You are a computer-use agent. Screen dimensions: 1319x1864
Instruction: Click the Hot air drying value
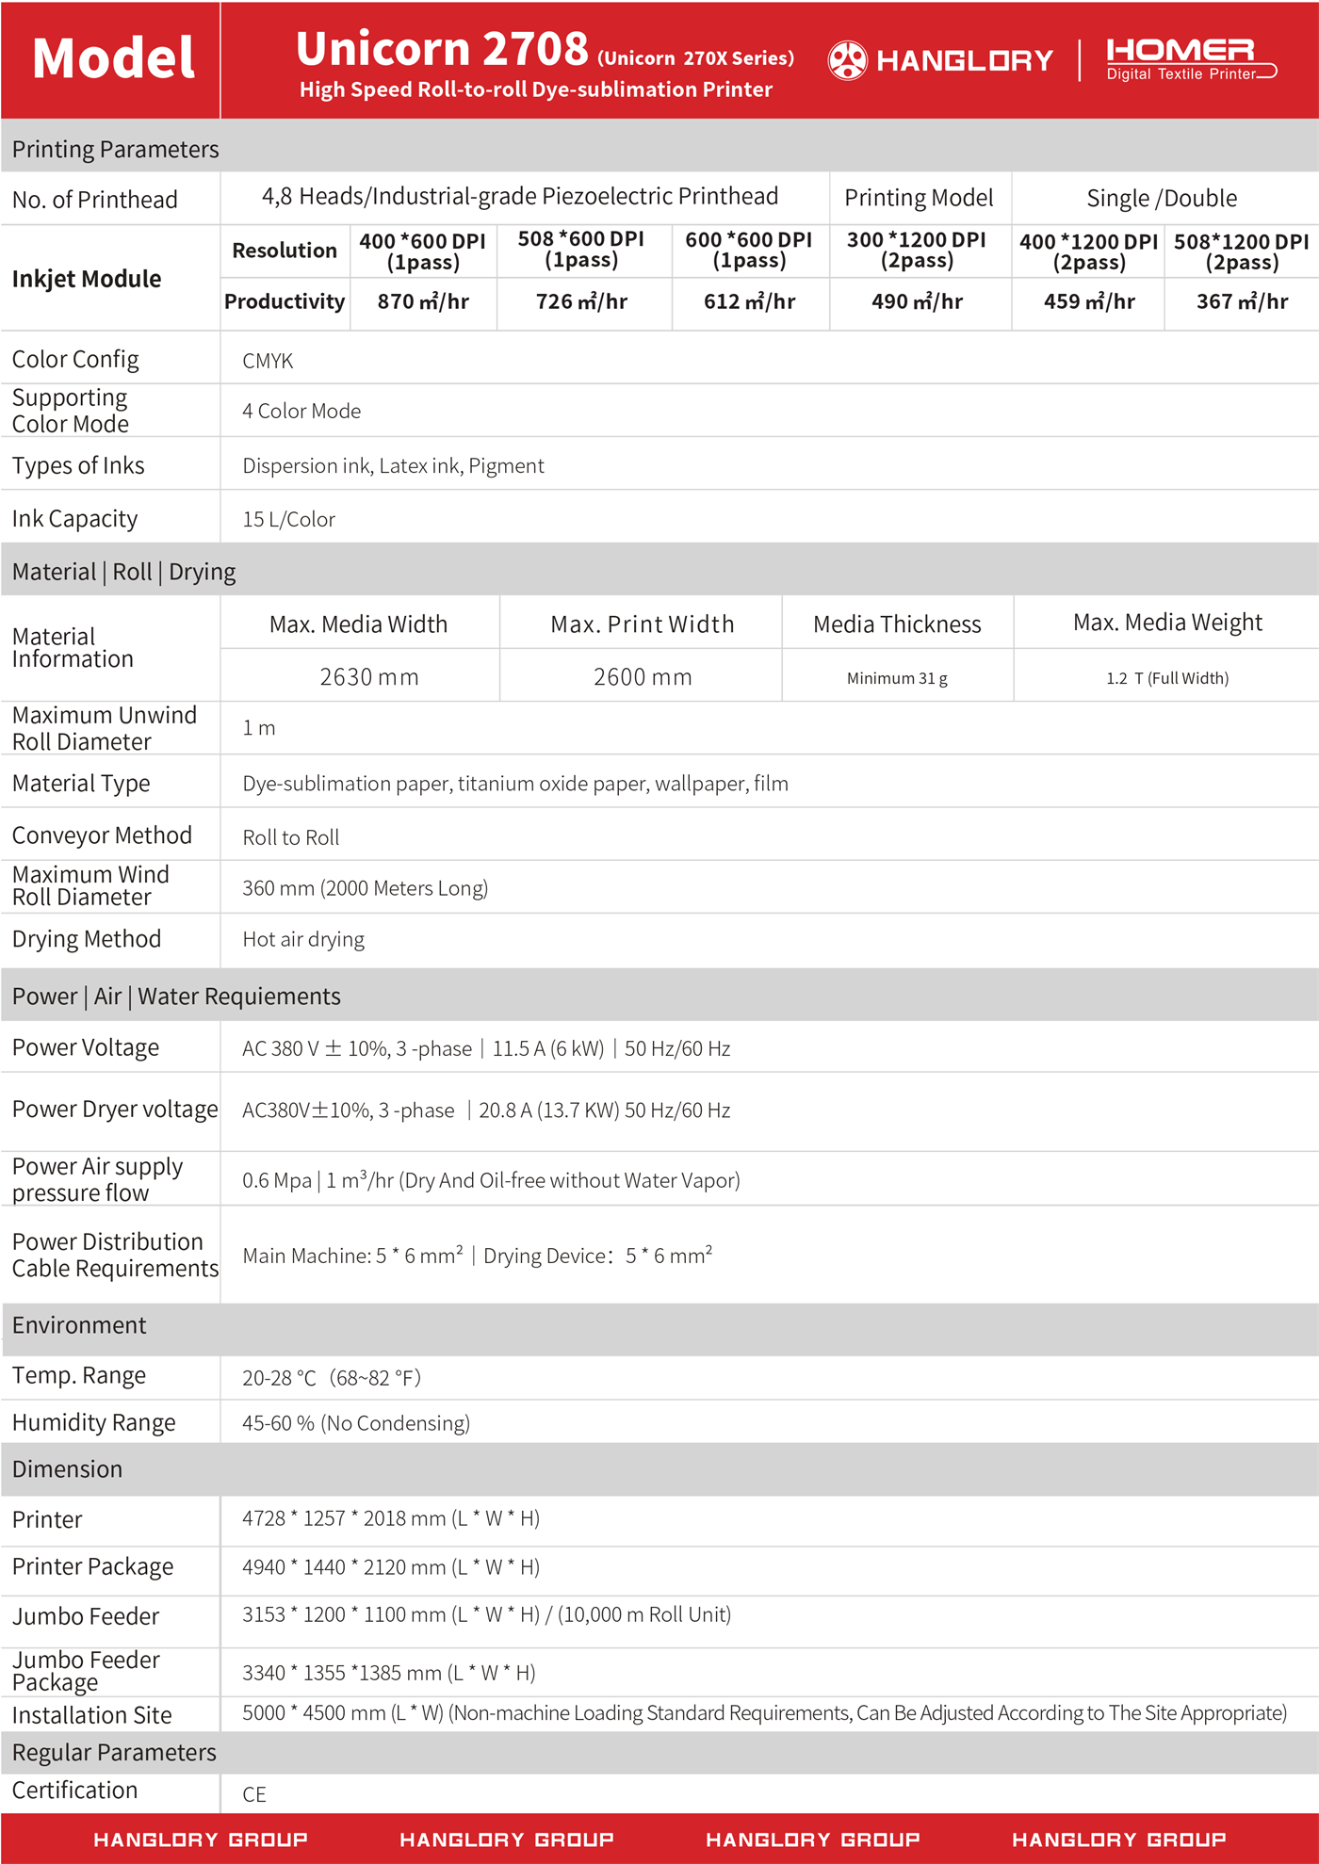pos(303,939)
